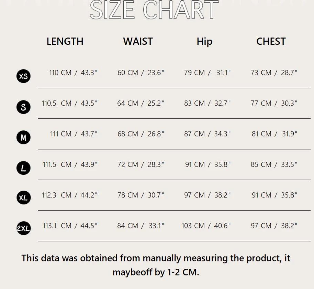Select XS chest value 73 CM / 28.7"

coord(274,73)
